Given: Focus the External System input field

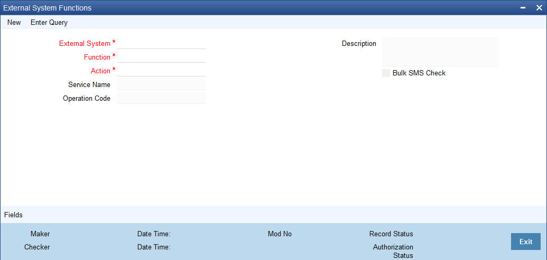Looking at the screenshot, I should (x=161, y=43).
